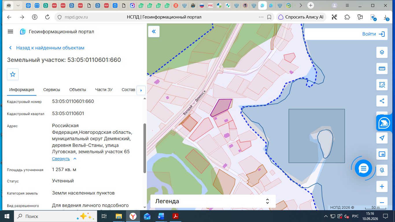Zoom in the map with plus
Screen dimensions: 395x222
[382, 186]
